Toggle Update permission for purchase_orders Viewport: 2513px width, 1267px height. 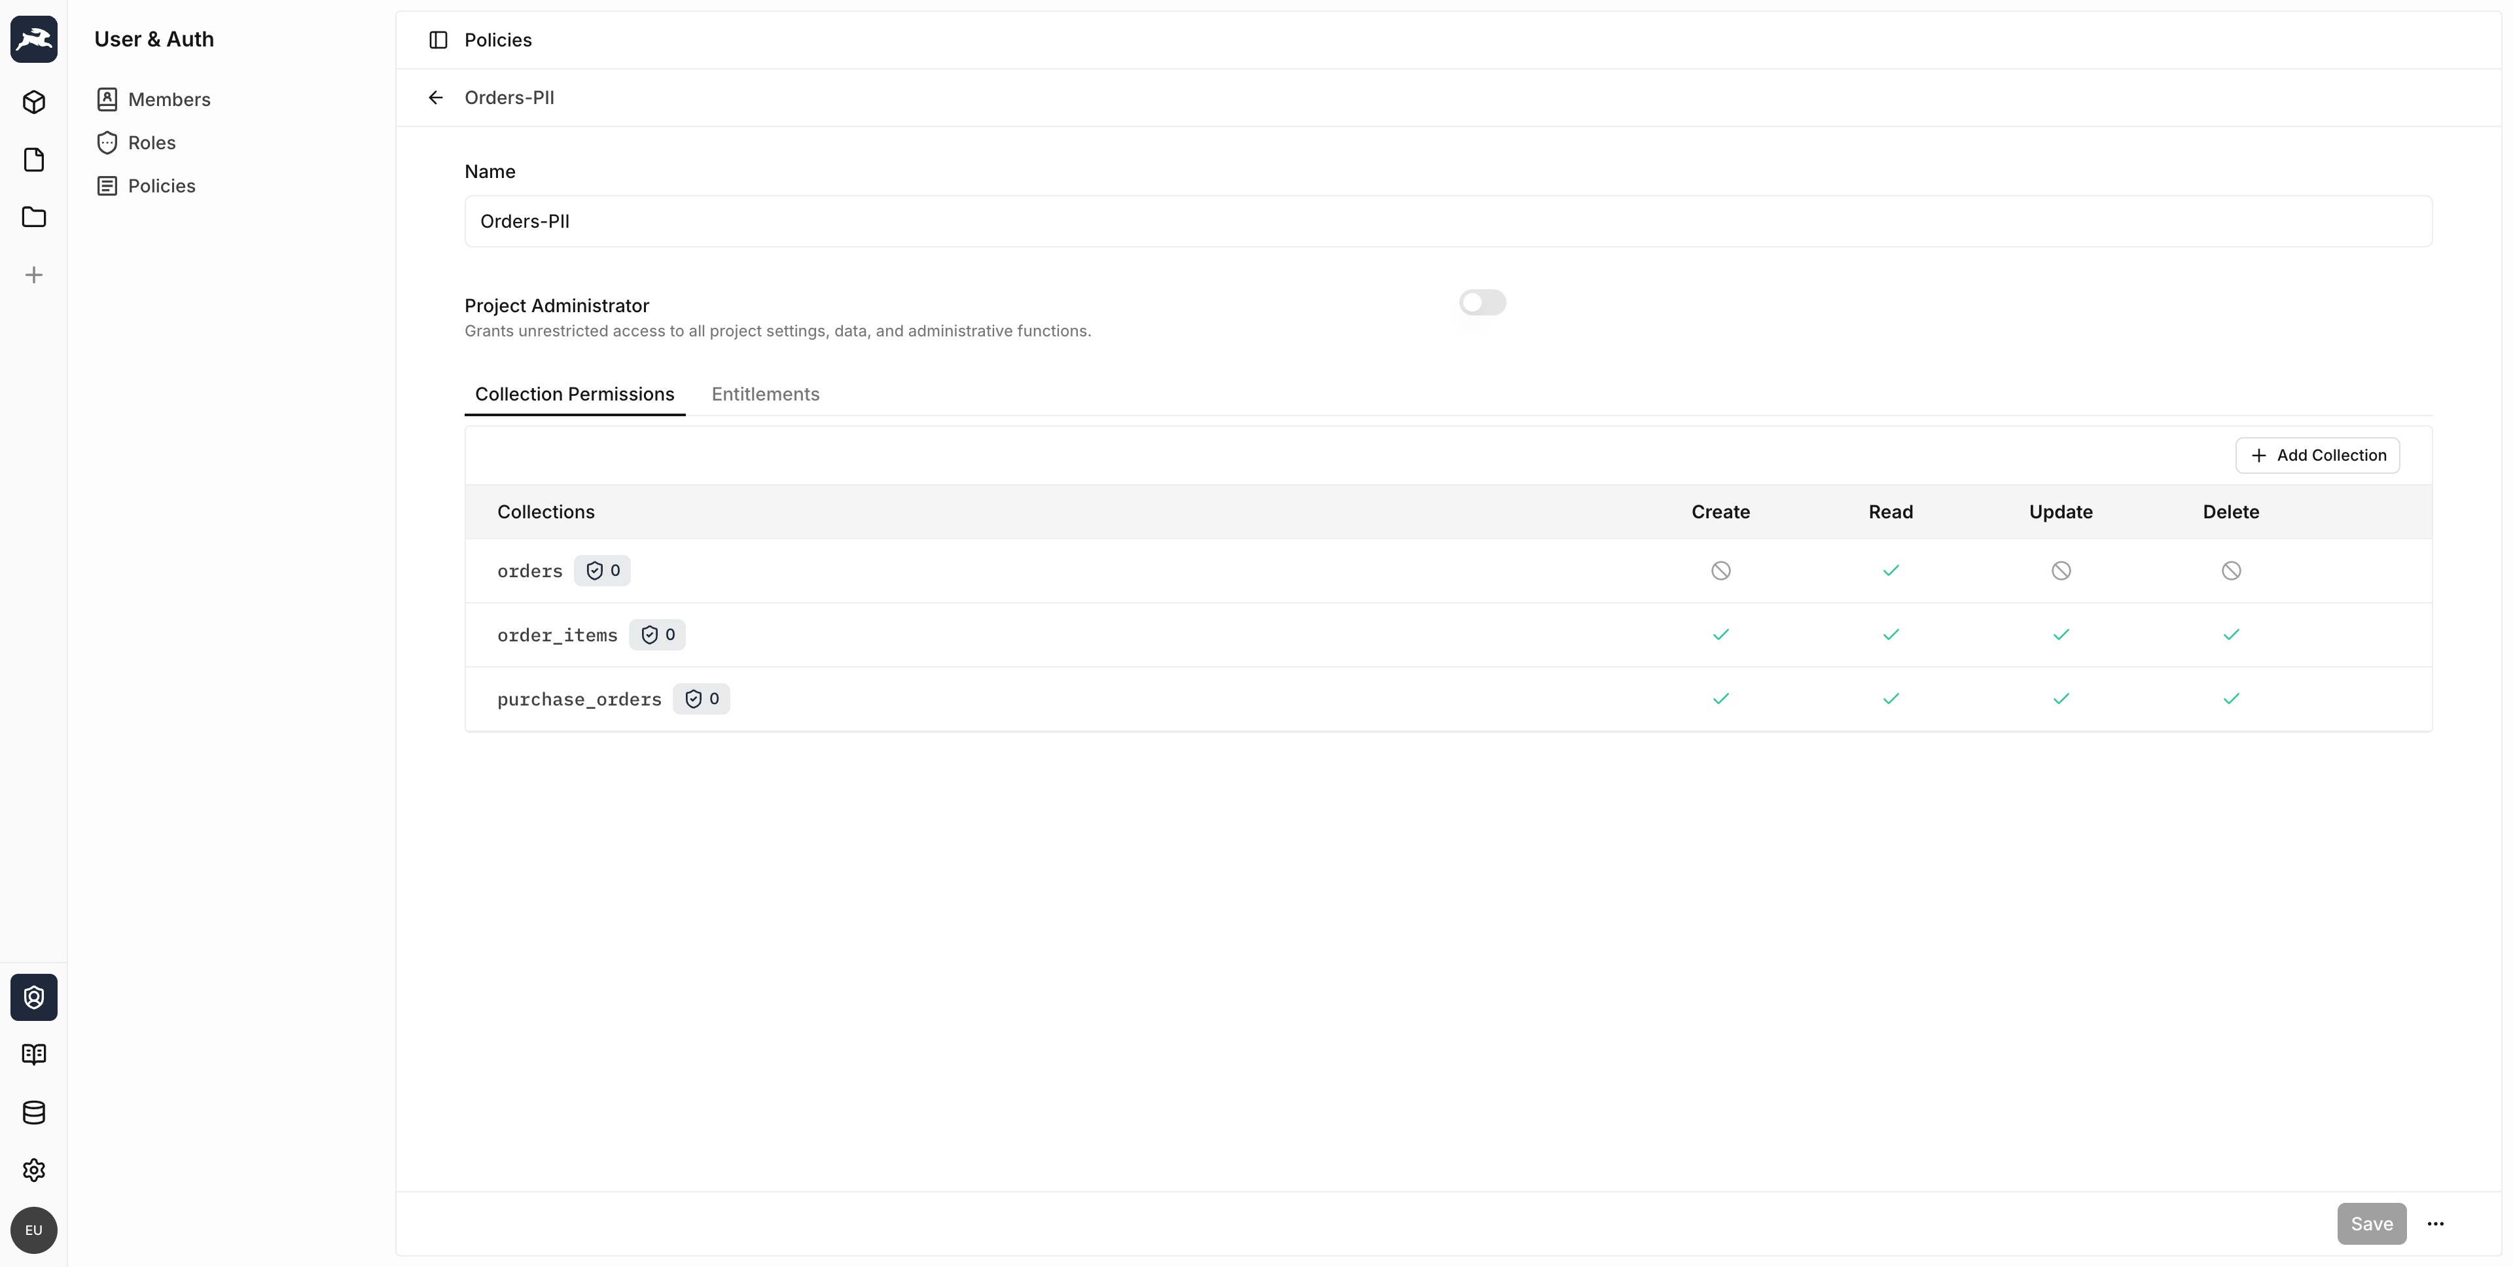tap(2060, 700)
